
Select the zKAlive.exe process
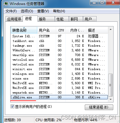pos(59,97)
